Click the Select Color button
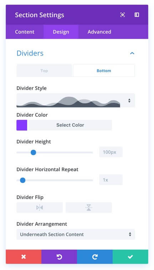The image size is (154, 270). click(70, 125)
